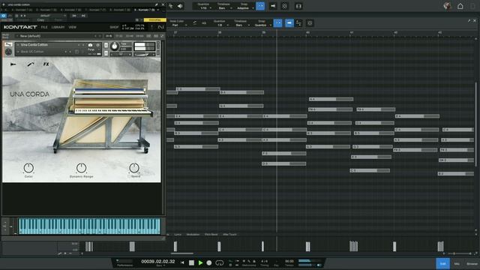The height and width of the screenshot is (270, 480).
Task: Pin the Una Corda plugin window
Action: pos(157,5)
